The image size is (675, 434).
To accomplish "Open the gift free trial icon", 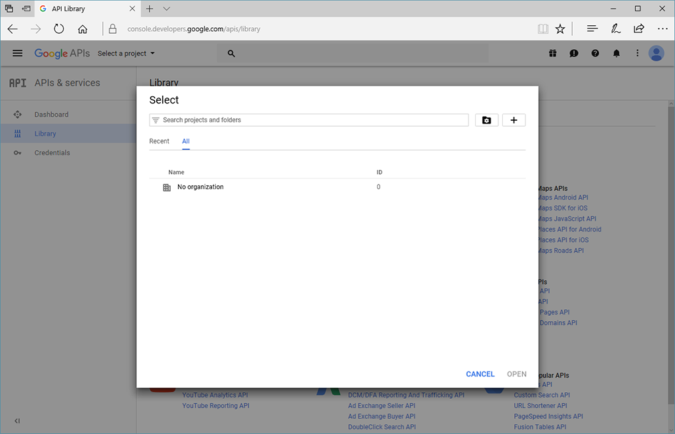I will click(x=553, y=53).
